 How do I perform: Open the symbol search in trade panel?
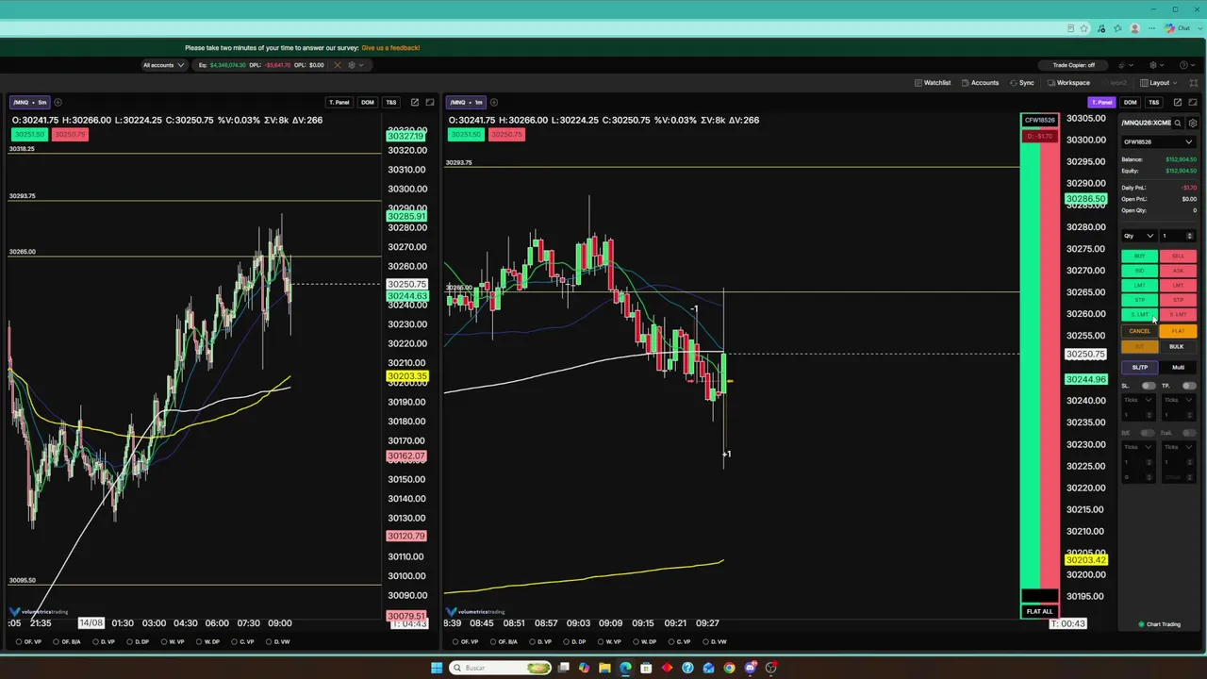point(1178,123)
